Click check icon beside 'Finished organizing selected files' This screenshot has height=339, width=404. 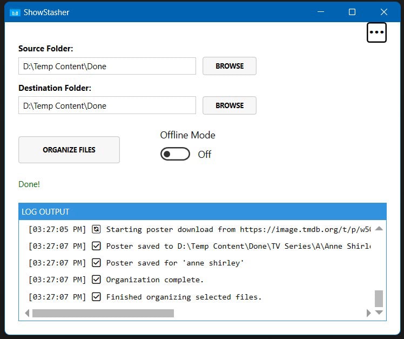point(96,297)
